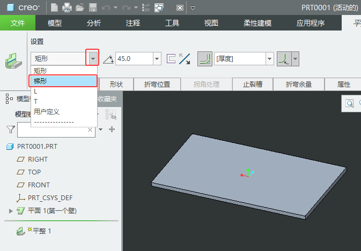The width and height of the screenshot is (361, 251).
Task: Click the Close window X icon in toolbar
Action: (180, 8)
